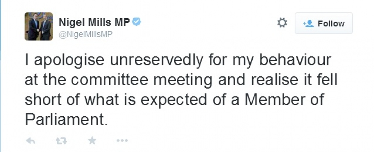The height and width of the screenshot is (152, 374).
Task: Follow Nigel Mills MP
Action: click(x=324, y=24)
